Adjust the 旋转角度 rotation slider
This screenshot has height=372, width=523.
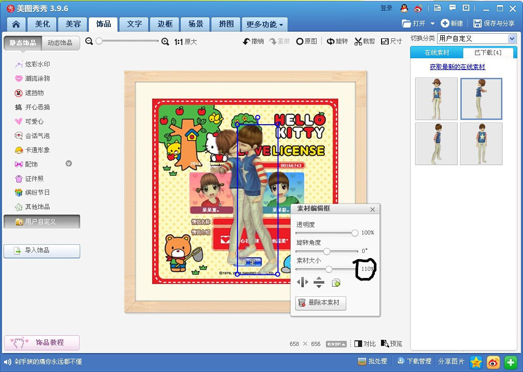(x=327, y=251)
